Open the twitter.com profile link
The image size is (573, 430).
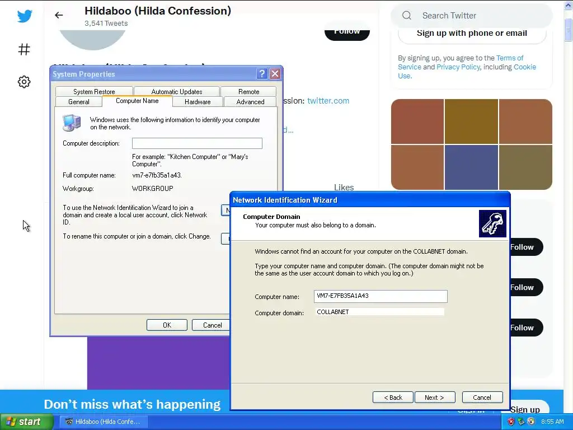[328, 101]
